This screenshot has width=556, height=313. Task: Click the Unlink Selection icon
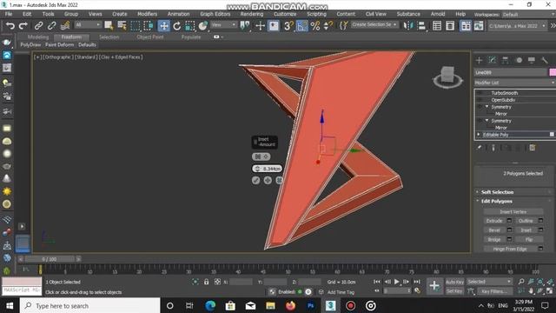[x=51, y=25]
